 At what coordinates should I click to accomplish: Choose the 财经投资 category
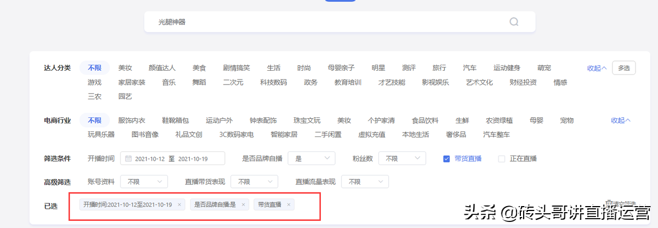pyautogui.click(x=523, y=82)
